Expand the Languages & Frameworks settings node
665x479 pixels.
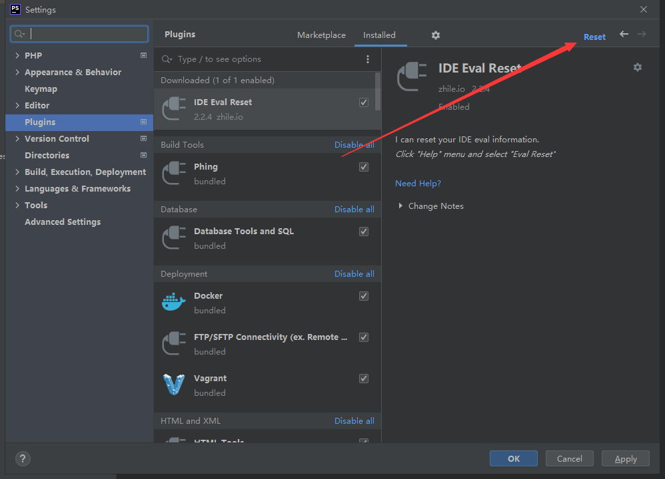[x=17, y=189]
